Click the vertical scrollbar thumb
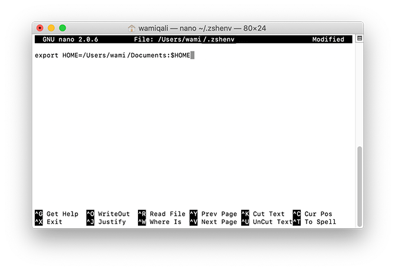The image size is (395, 270). 360,187
